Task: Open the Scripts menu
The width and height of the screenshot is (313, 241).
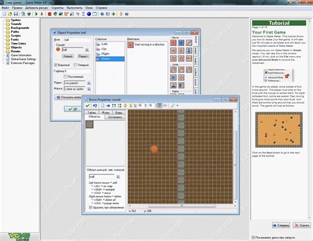Action: pos(57,8)
